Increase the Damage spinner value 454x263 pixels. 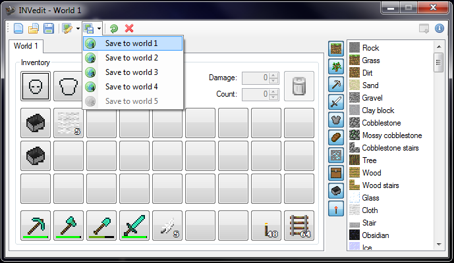pos(273,75)
